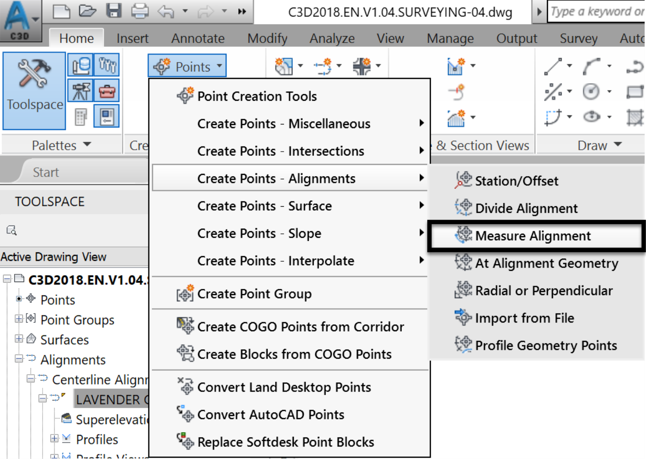Open the Survey ribbon tab

coord(578,38)
